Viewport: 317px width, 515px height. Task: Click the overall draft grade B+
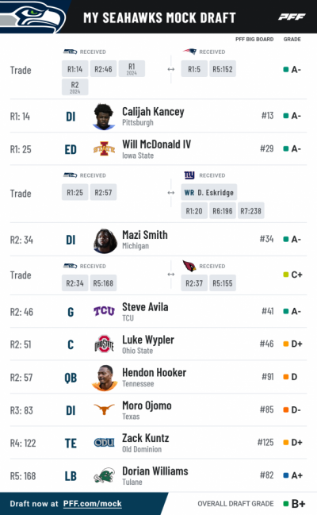(x=298, y=504)
